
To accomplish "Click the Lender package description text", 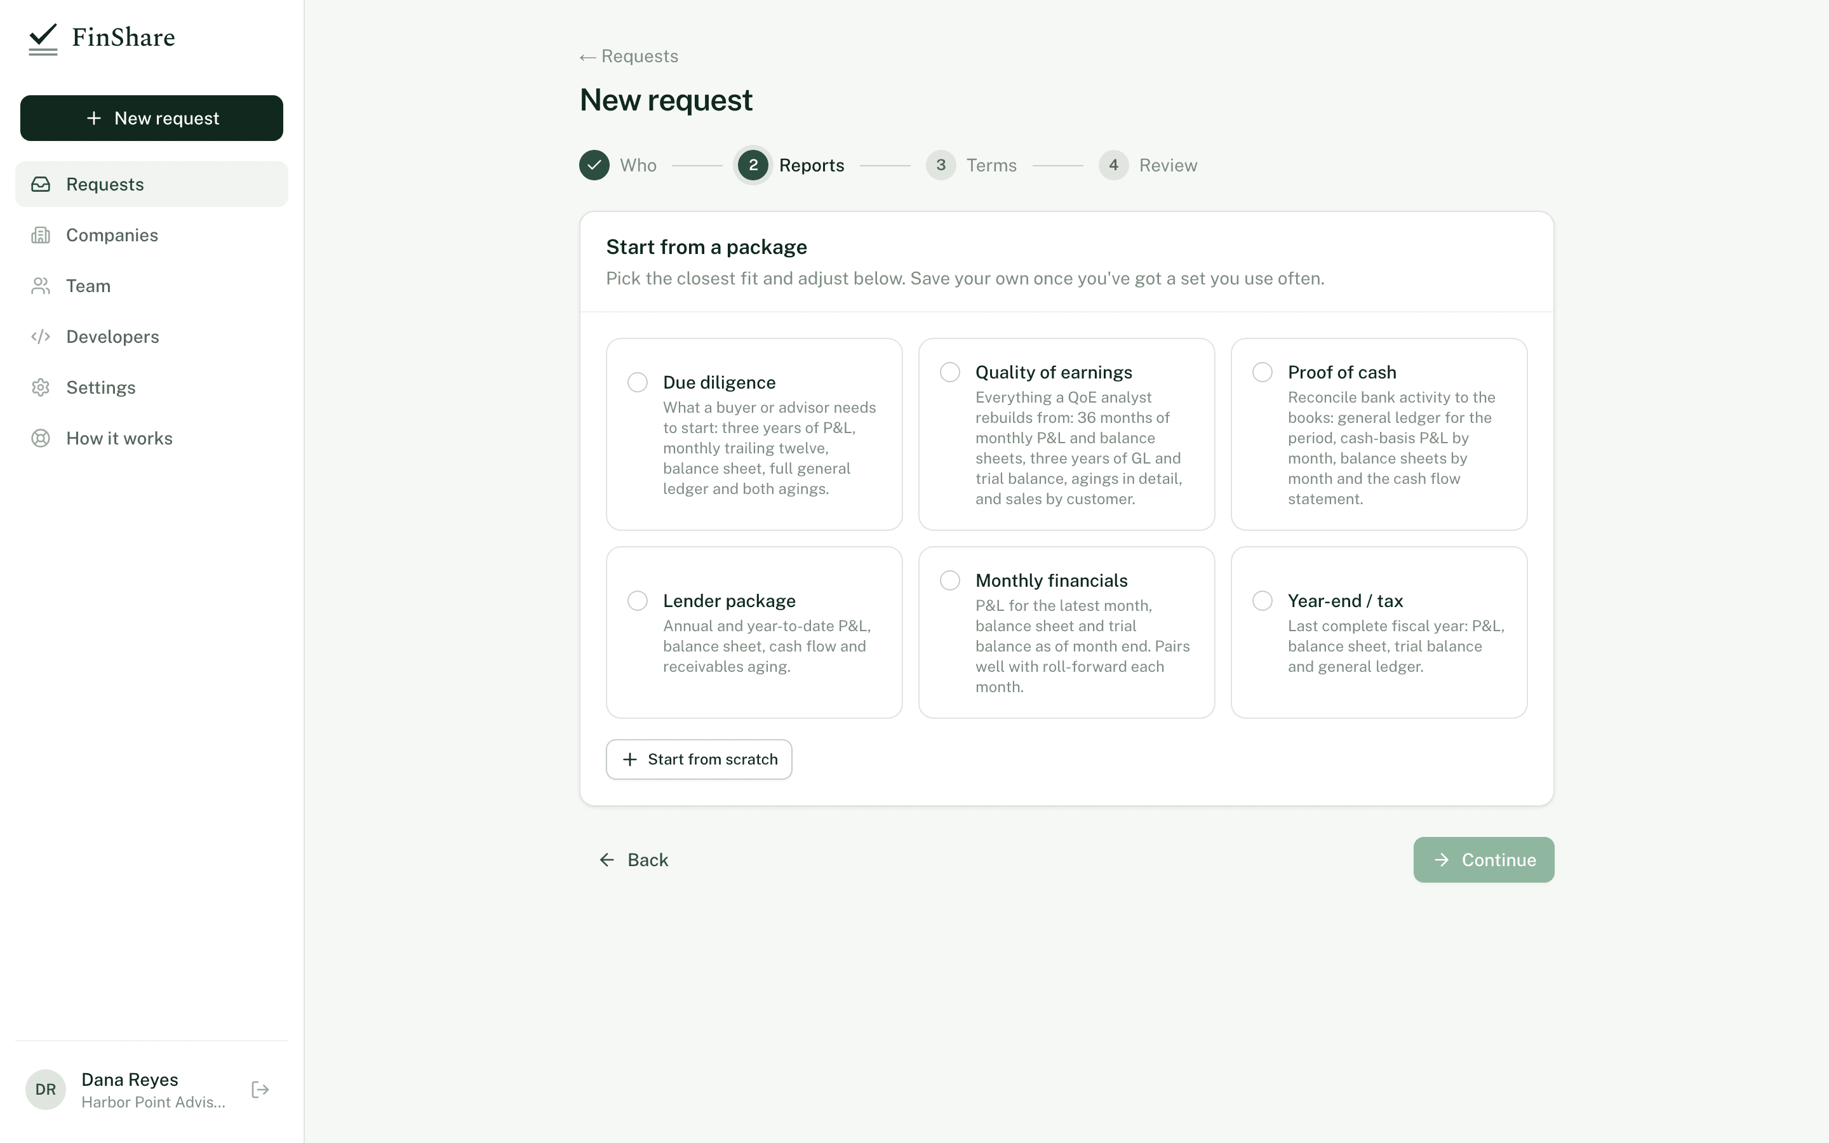I will (767, 646).
